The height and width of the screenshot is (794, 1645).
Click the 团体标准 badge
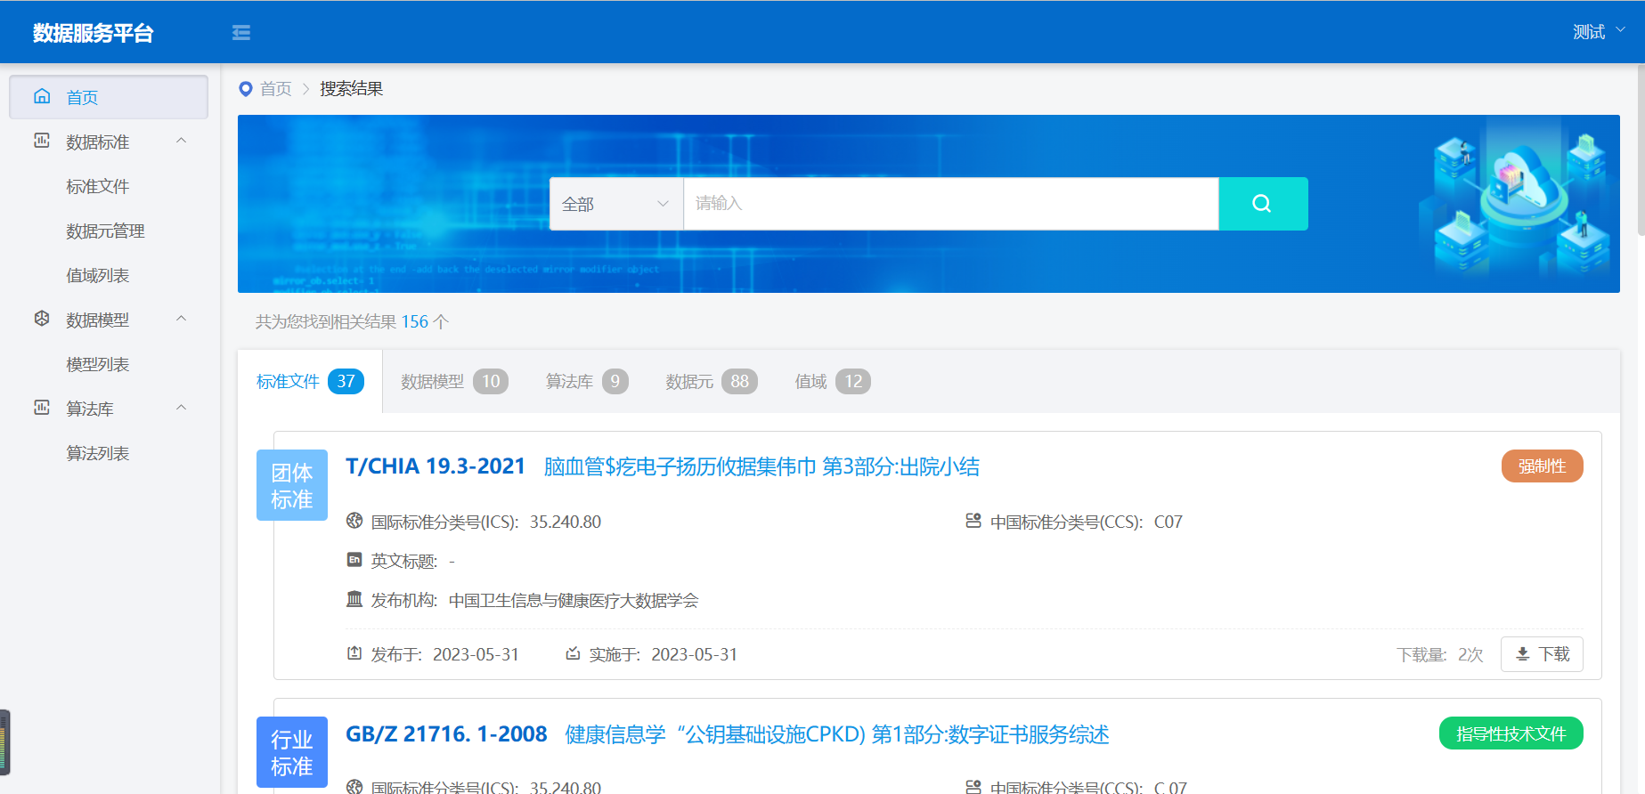coord(292,485)
